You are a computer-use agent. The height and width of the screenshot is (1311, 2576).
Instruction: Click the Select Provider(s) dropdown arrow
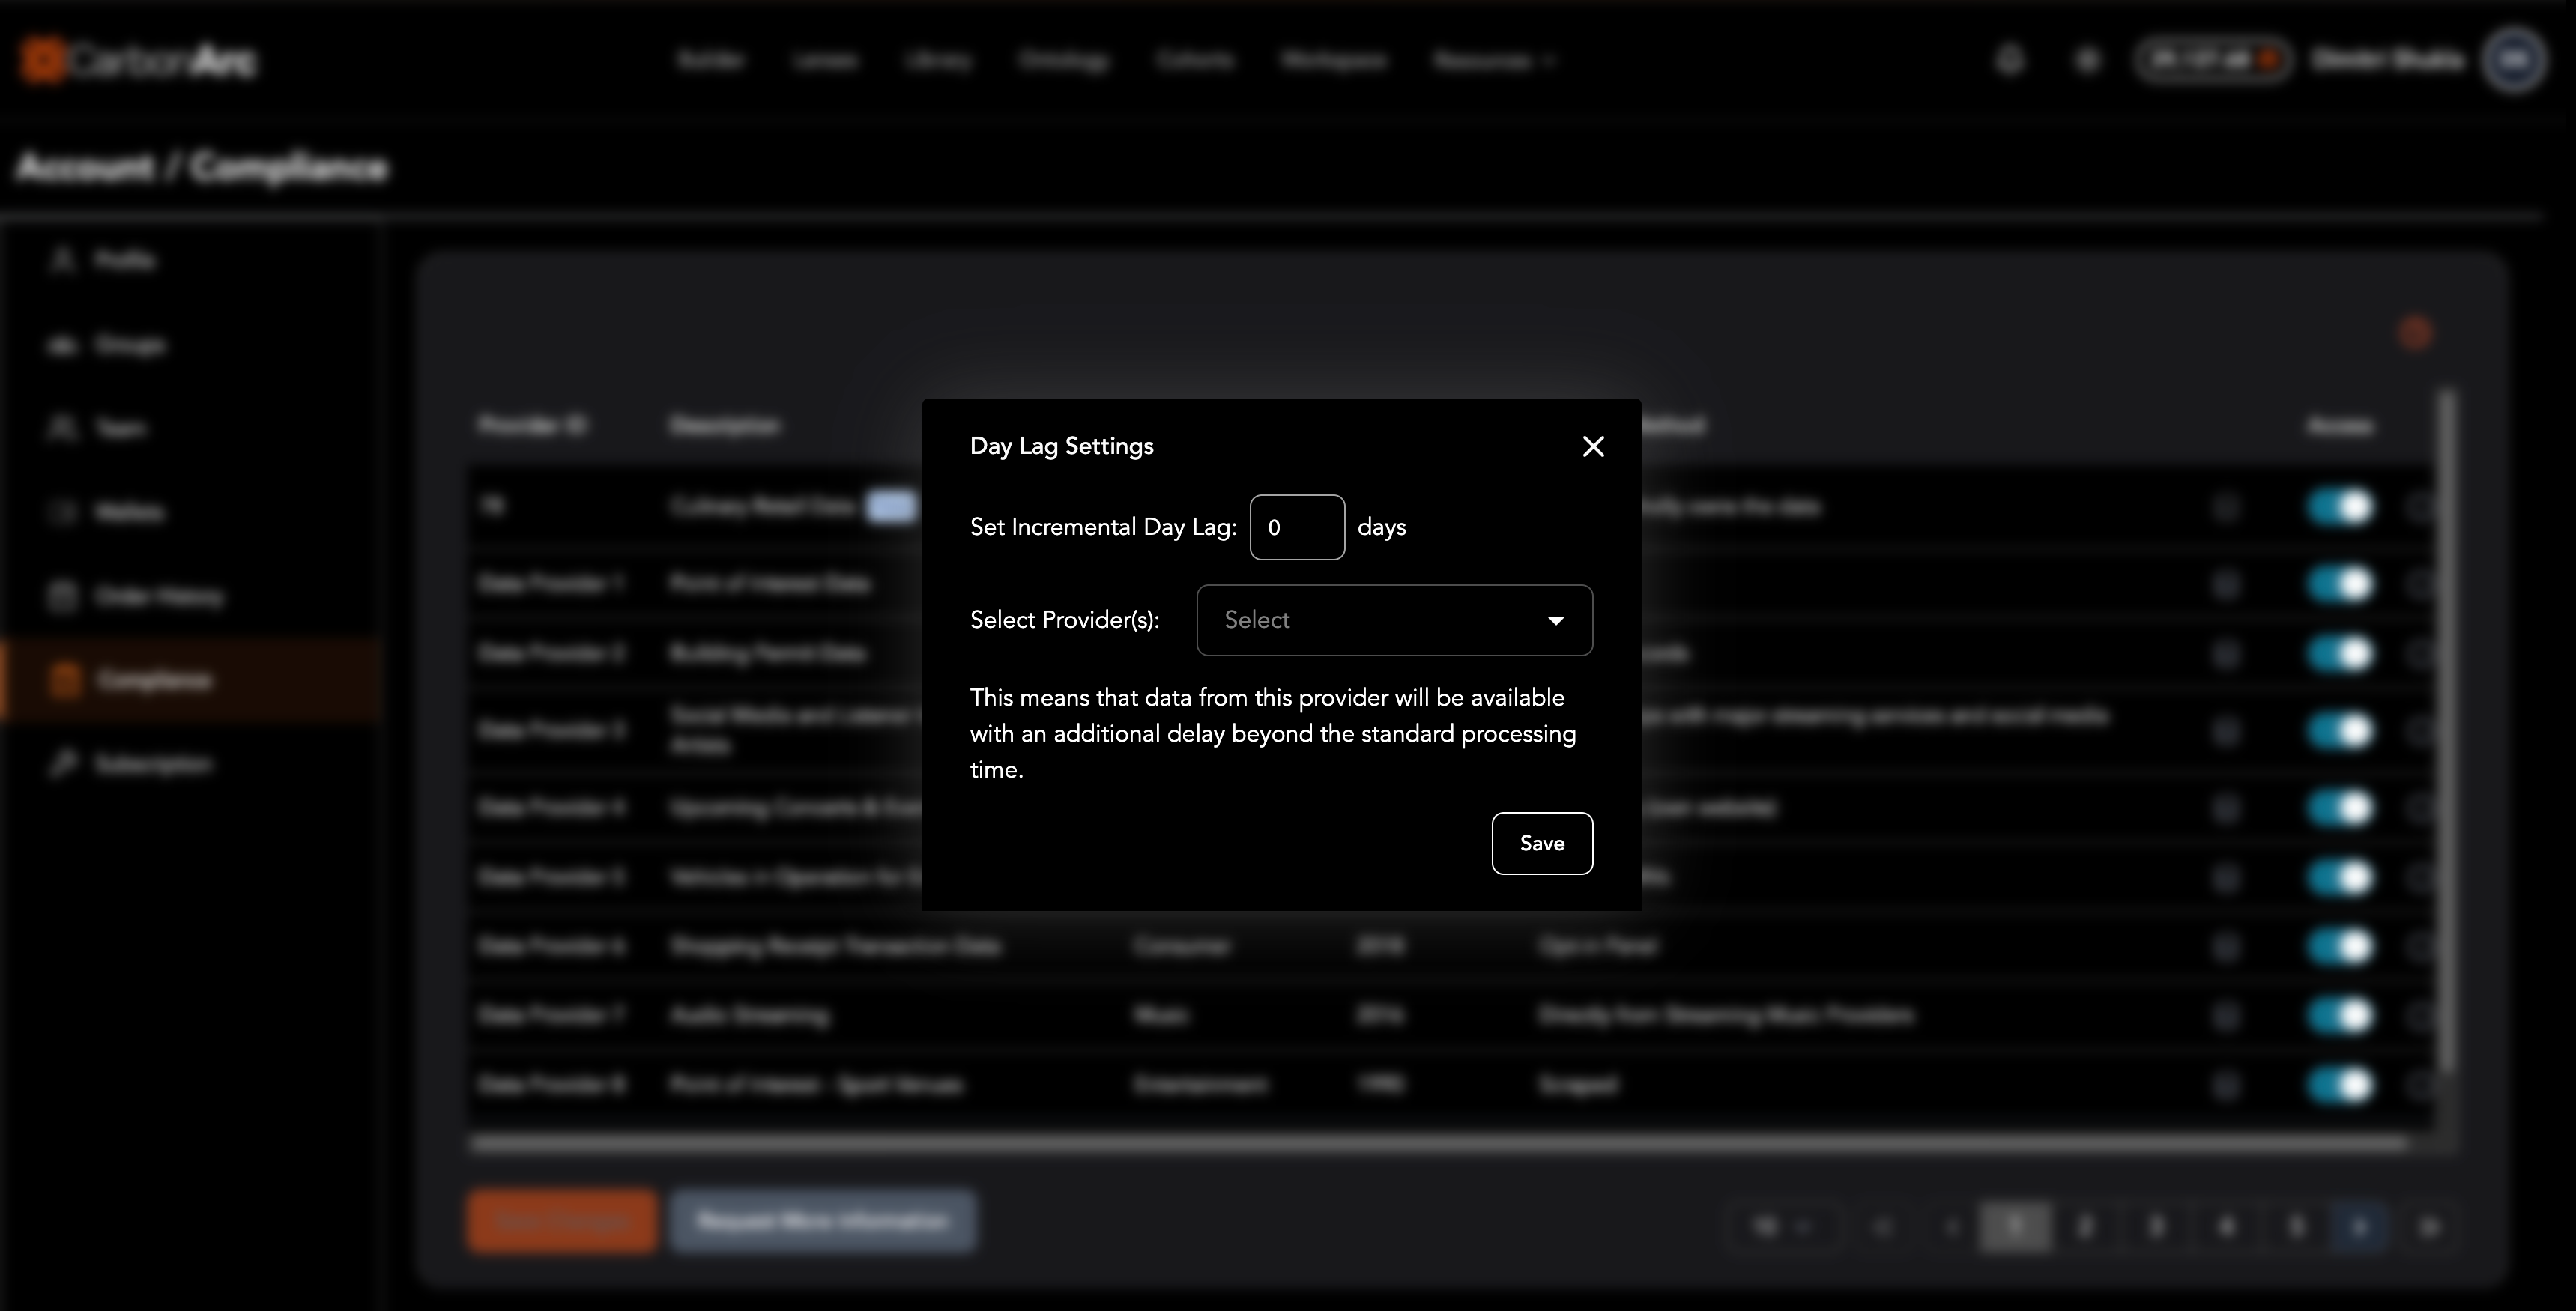[1555, 620]
